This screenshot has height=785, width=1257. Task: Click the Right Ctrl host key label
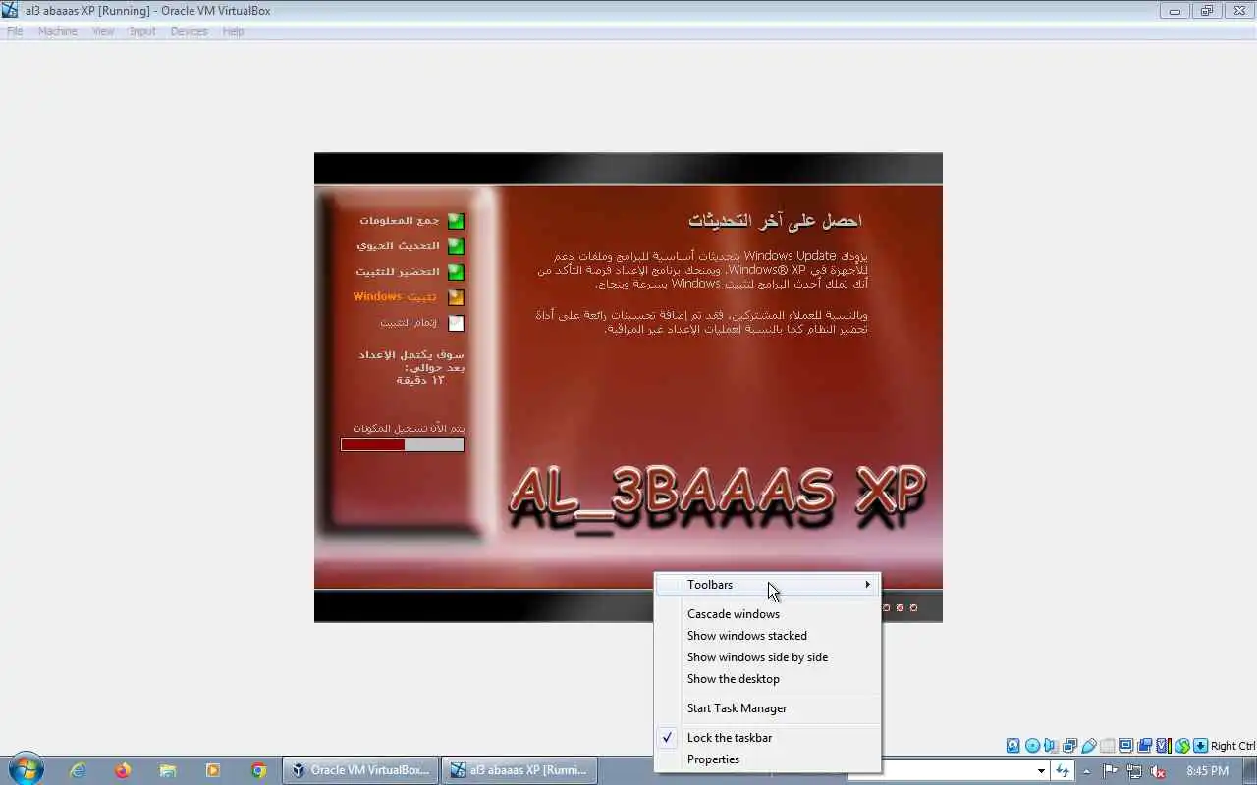(x=1232, y=746)
